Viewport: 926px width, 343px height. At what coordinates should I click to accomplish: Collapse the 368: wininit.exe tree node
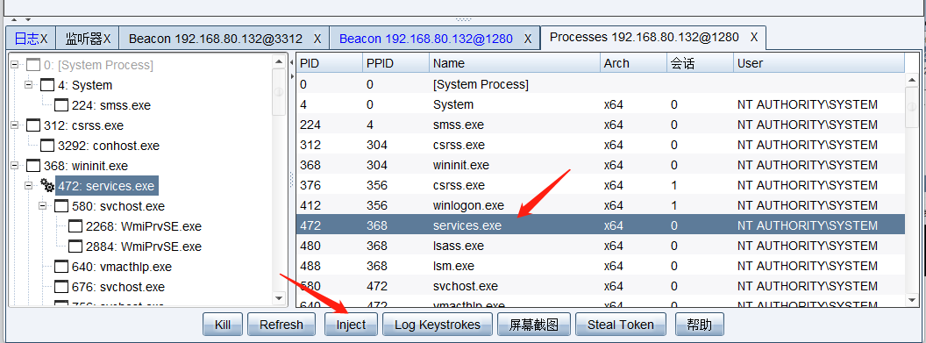[x=15, y=166]
